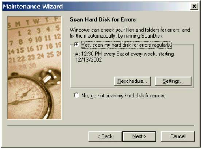Open ScanDisk Settings button
Viewport: 202px width, 150px height.
pyautogui.click(x=173, y=81)
